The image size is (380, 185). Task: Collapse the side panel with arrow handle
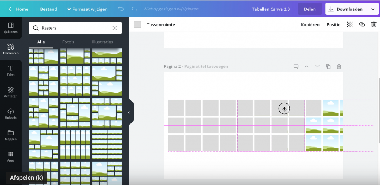(x=129, y=112)
